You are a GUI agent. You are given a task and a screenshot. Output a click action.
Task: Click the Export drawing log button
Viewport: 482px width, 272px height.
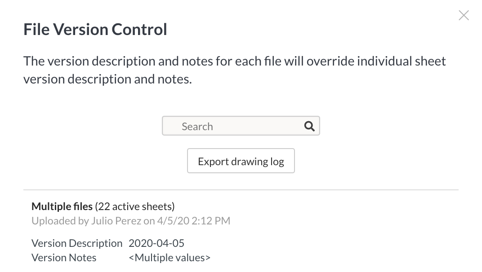click(241, 161)
